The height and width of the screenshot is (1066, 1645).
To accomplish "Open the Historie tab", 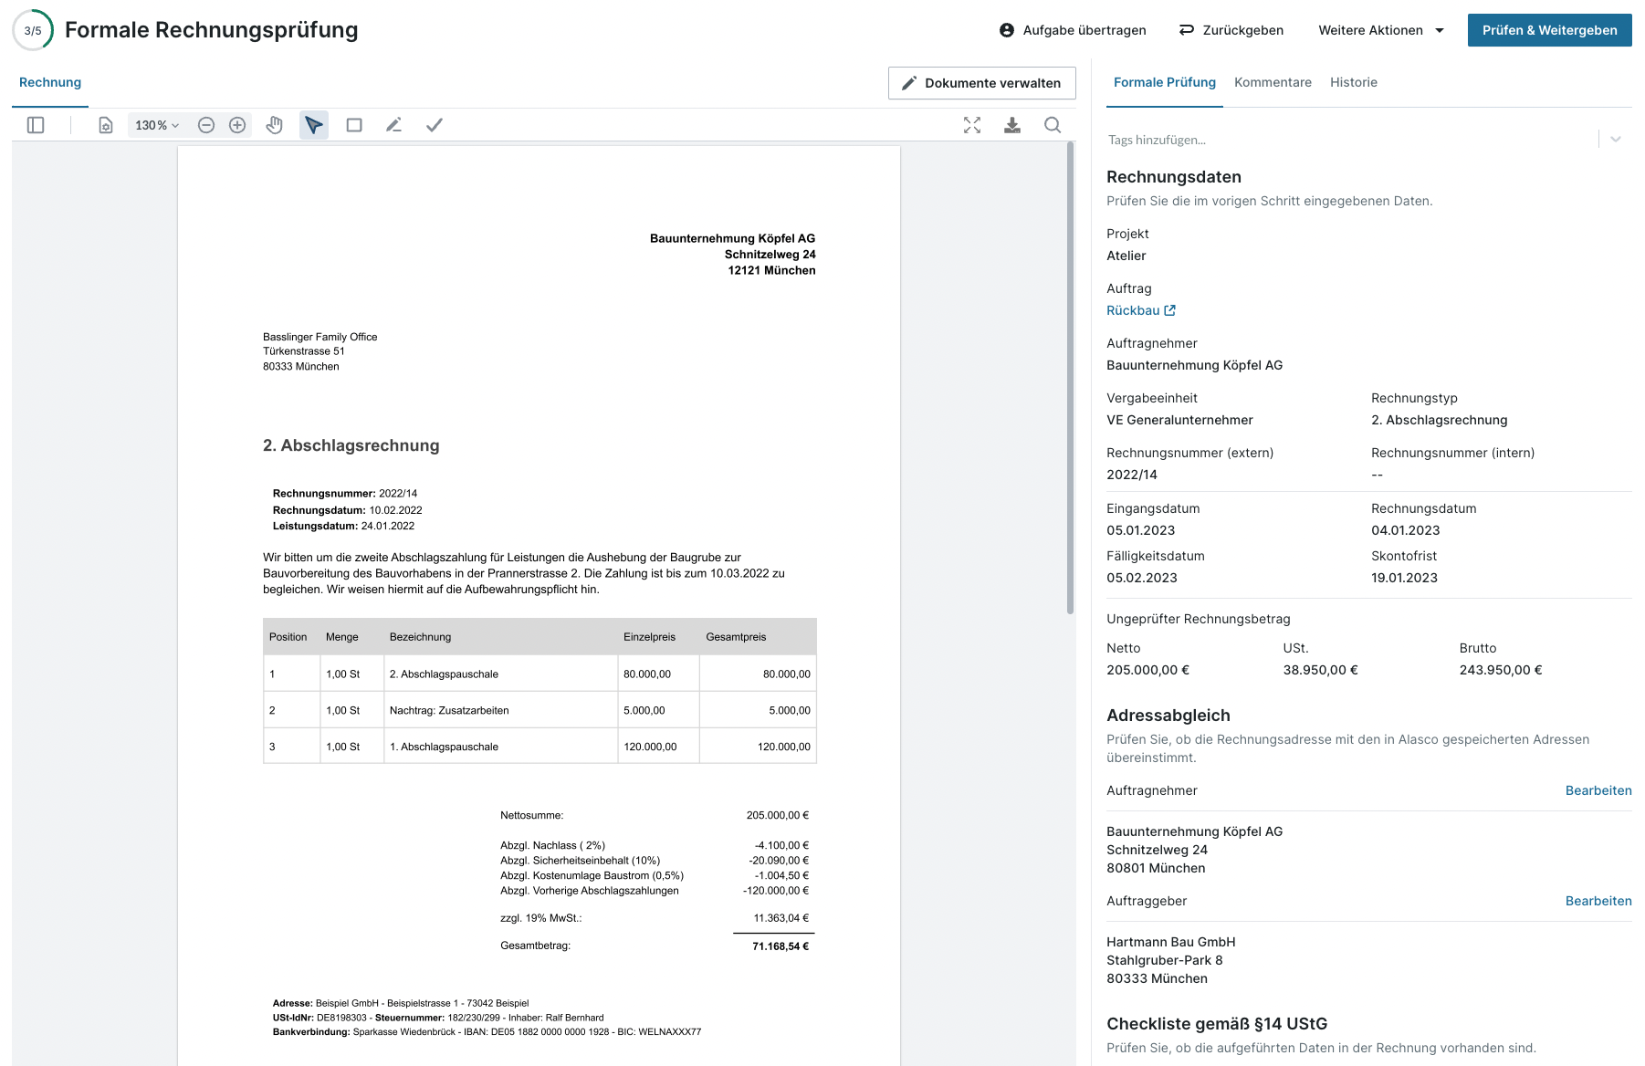I will tap(1353, 82).
